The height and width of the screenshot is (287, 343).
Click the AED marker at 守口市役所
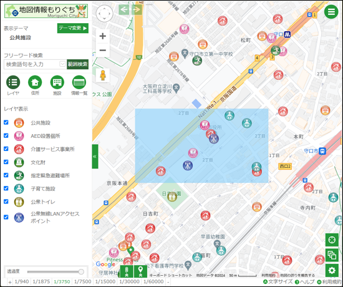coord(205,125)
